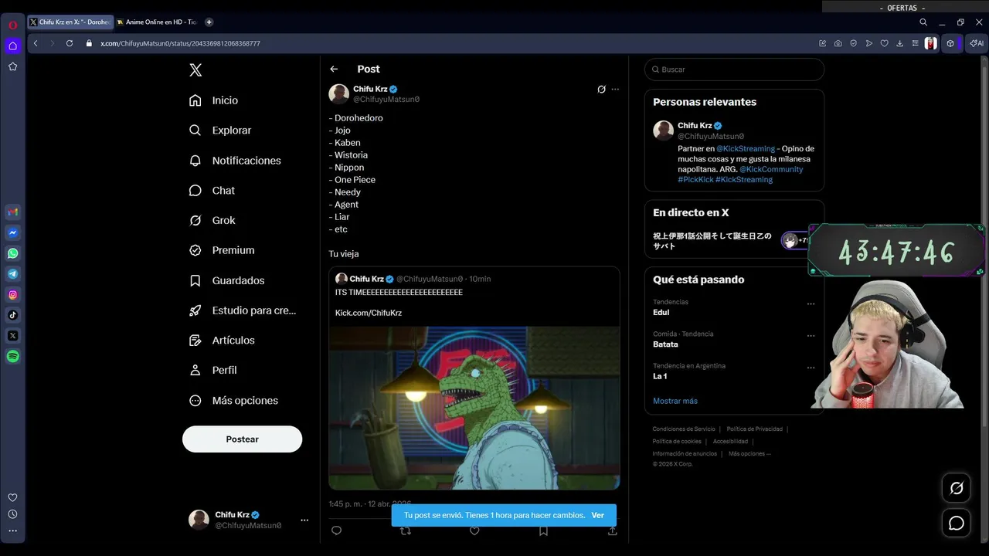
Task: Open sidebar three-dot more menu
Action: pos(12,531)
